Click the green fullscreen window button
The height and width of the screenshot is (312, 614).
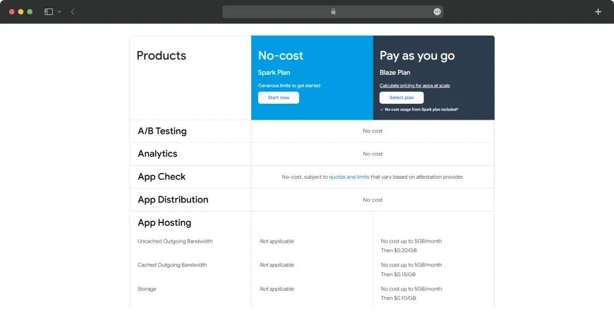[x=30, y=12]
